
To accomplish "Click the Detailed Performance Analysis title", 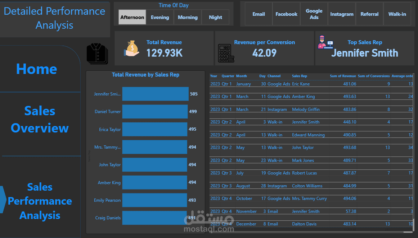I will (54, 18).
